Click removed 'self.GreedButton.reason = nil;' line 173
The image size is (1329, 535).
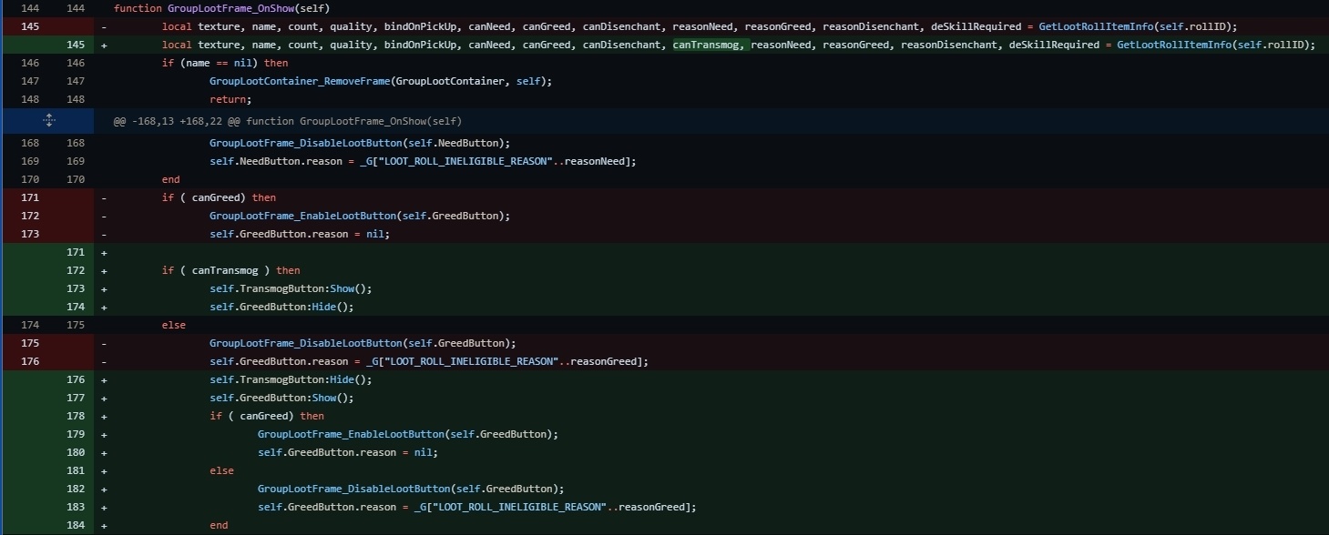pos(300,234)
